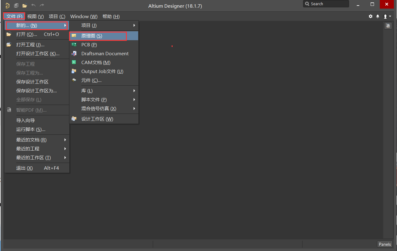Click the redo arrow icon

point(42,5)
